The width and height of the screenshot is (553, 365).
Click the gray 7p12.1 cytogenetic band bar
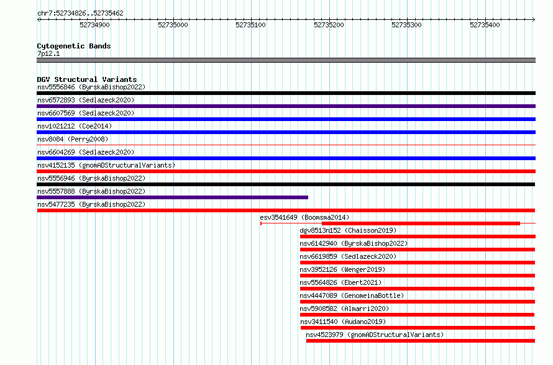(x=286, y=60)
